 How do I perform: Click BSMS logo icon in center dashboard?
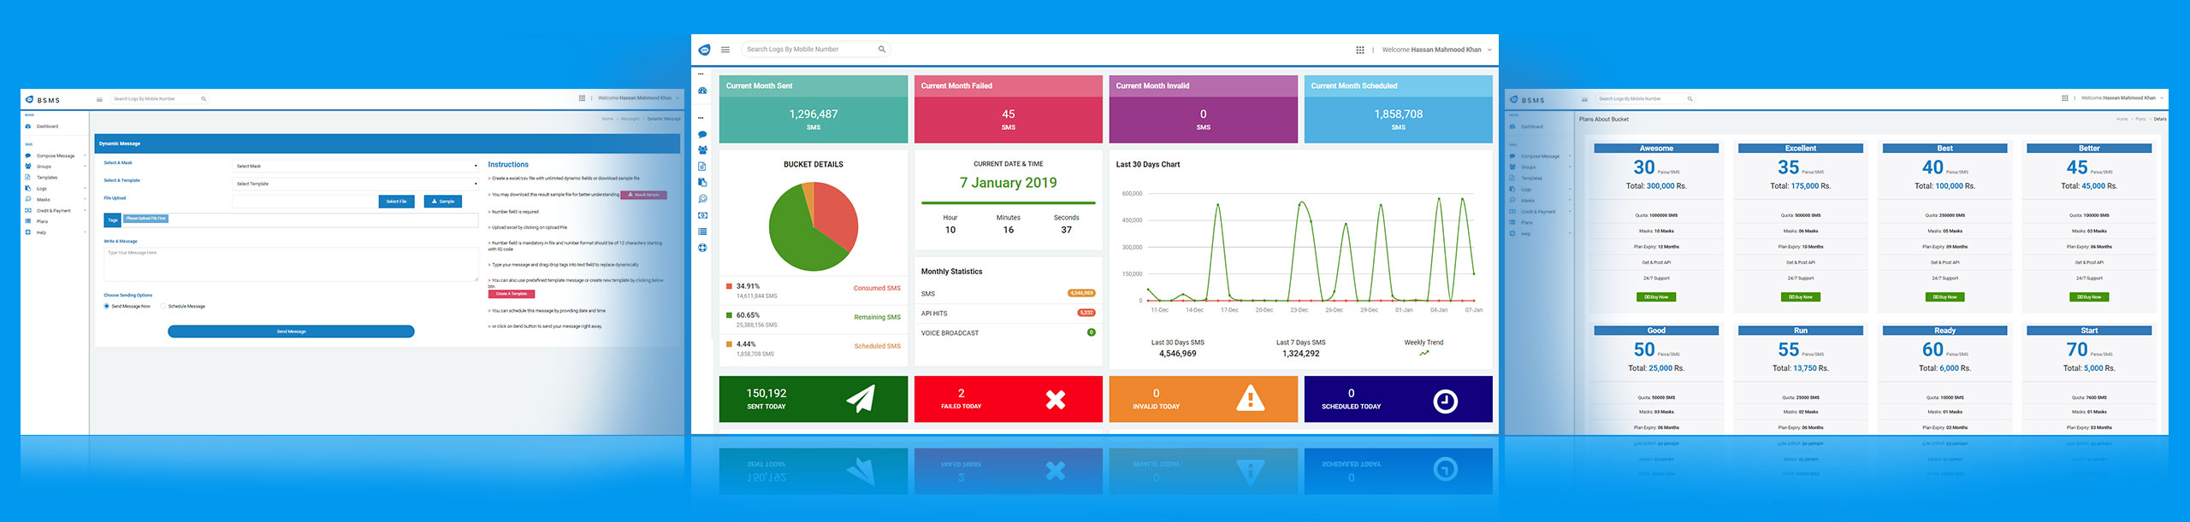704,50
